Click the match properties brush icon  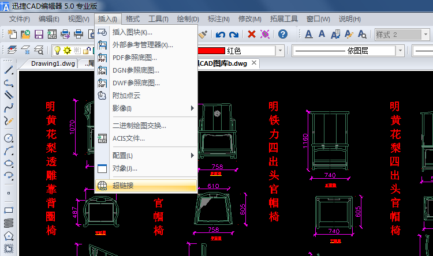click(x=203, y=34)
